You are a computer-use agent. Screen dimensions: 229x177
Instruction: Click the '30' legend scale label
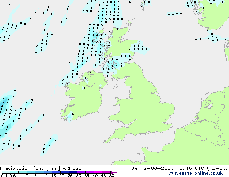click(78, 176)
